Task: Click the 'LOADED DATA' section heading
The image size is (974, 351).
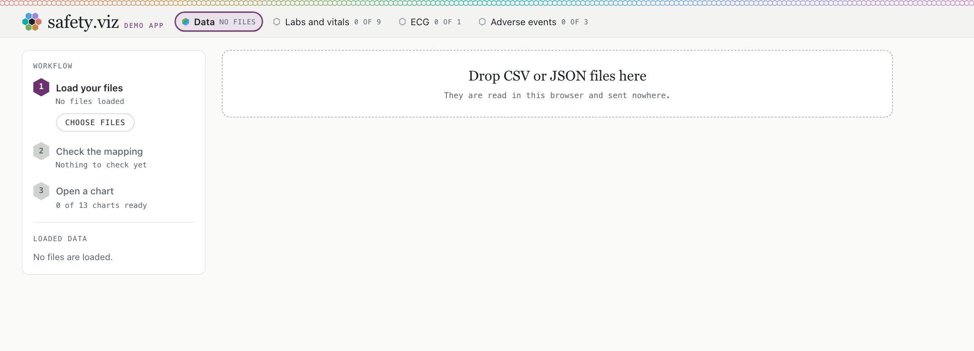Action: [x=60, y=239]
